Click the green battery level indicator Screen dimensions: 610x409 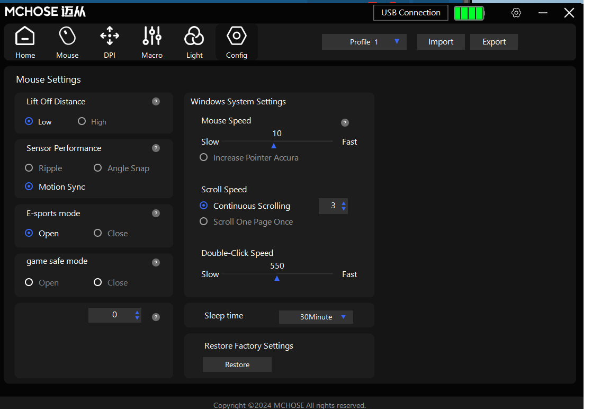coord(469,13)
